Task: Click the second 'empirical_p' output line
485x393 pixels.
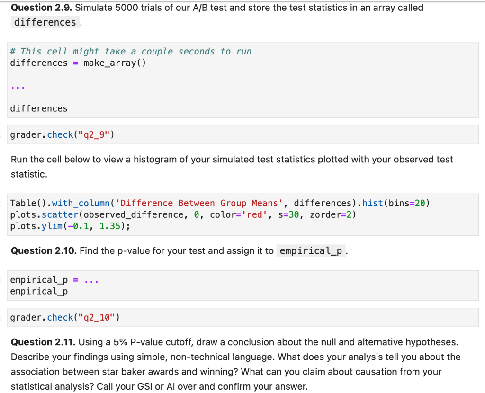Action: pyautogui.click(x=39, y=291)
